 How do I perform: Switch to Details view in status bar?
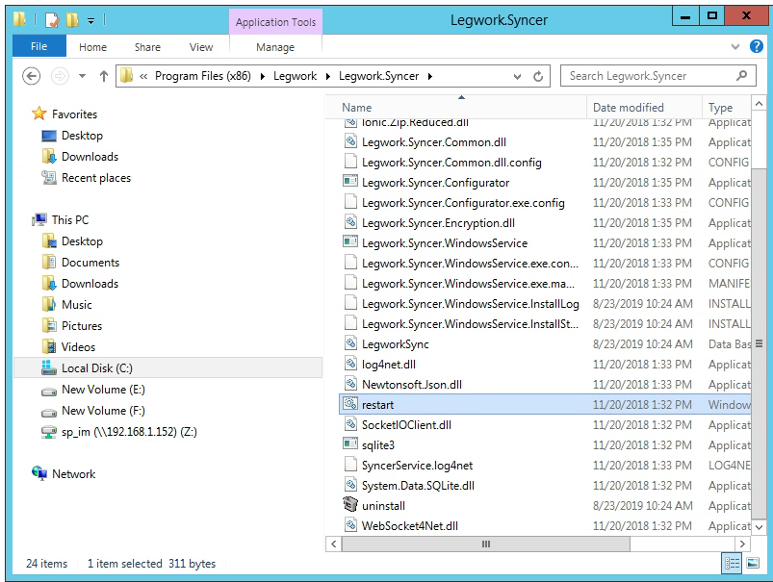732,564
